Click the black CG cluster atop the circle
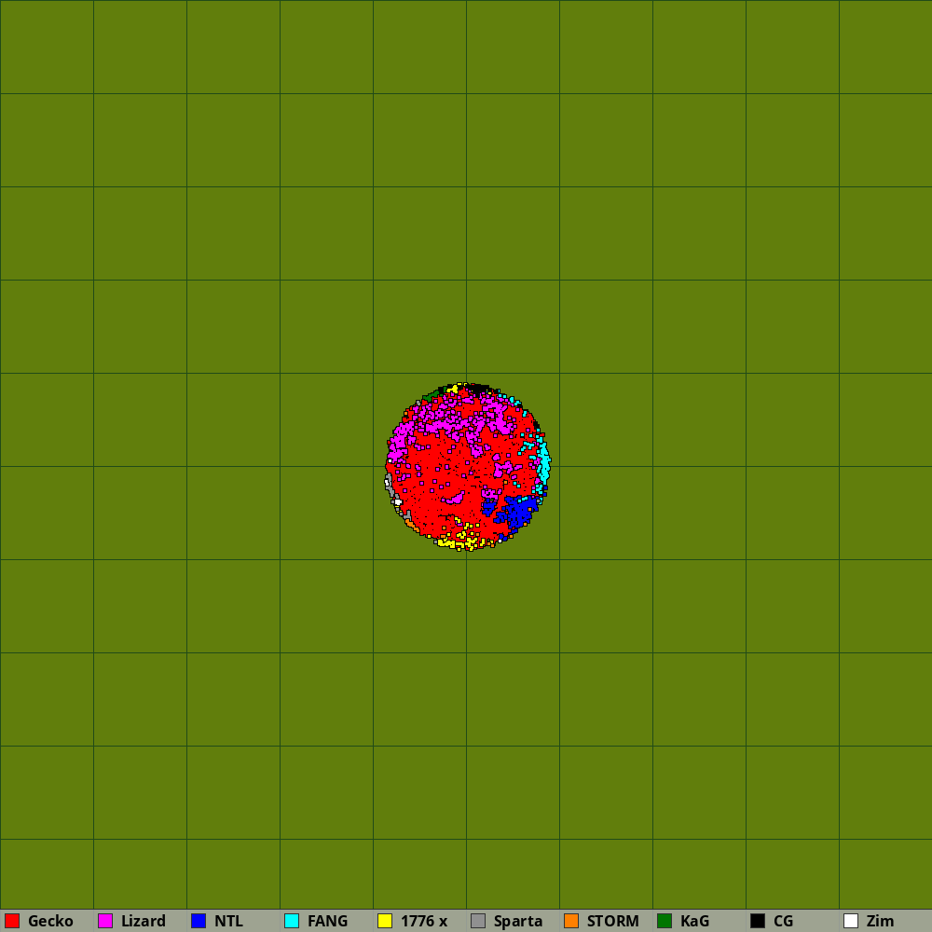The image size is (932, 932). [x=477, y=389]
